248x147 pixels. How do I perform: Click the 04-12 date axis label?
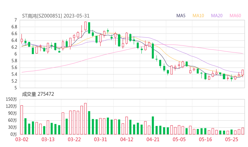[127, 139]
